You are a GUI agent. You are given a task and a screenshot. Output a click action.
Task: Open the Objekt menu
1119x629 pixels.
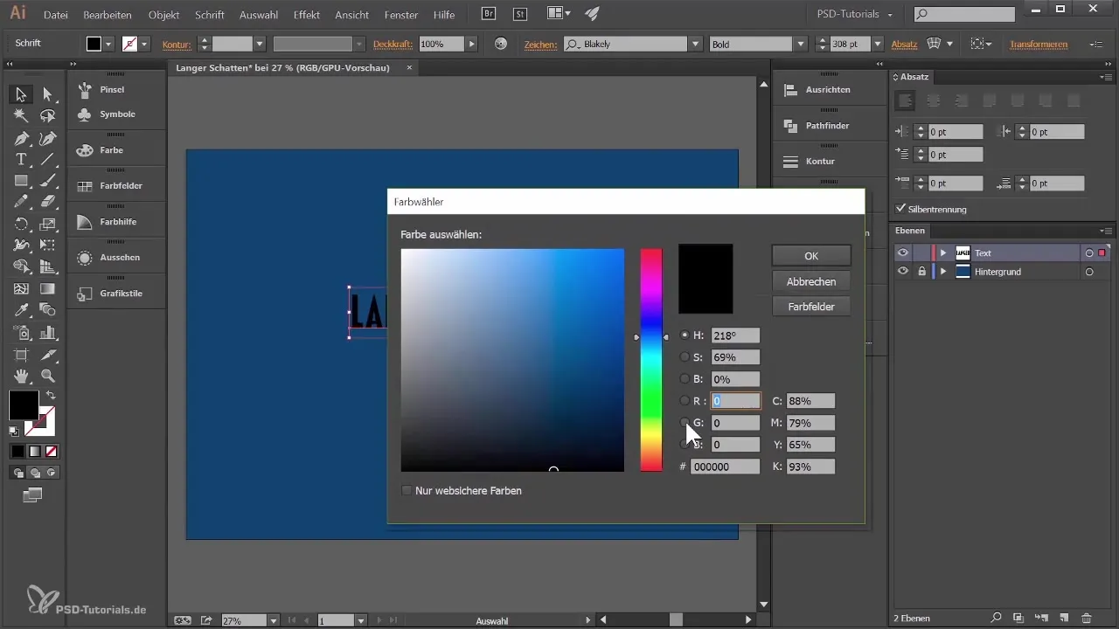click(164, 15)
